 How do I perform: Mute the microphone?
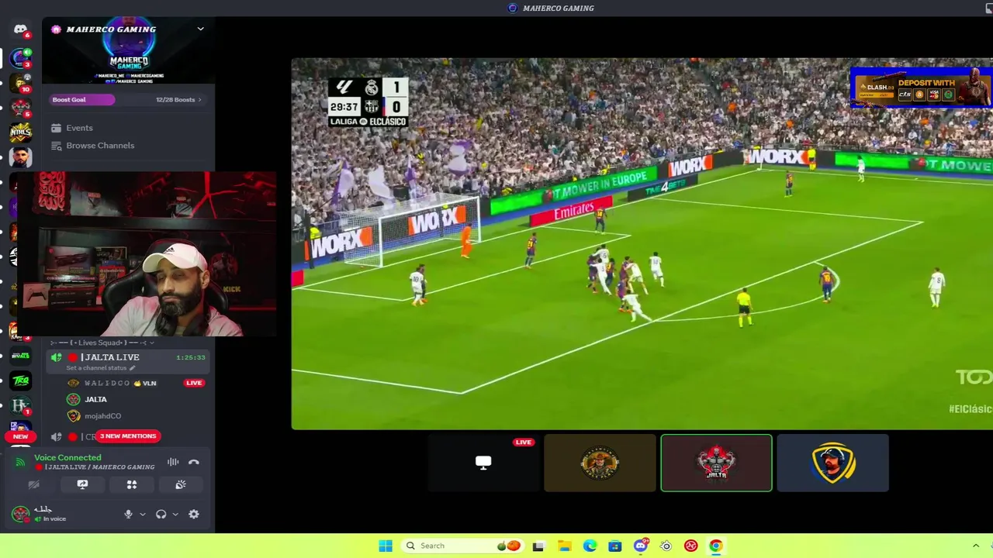tap(129, 514)
